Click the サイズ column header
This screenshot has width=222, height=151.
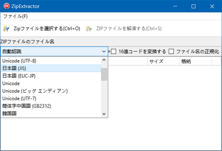pyautogui.click(x=164, y=61)
